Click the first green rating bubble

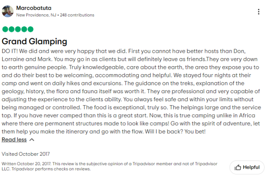point(5,29)
